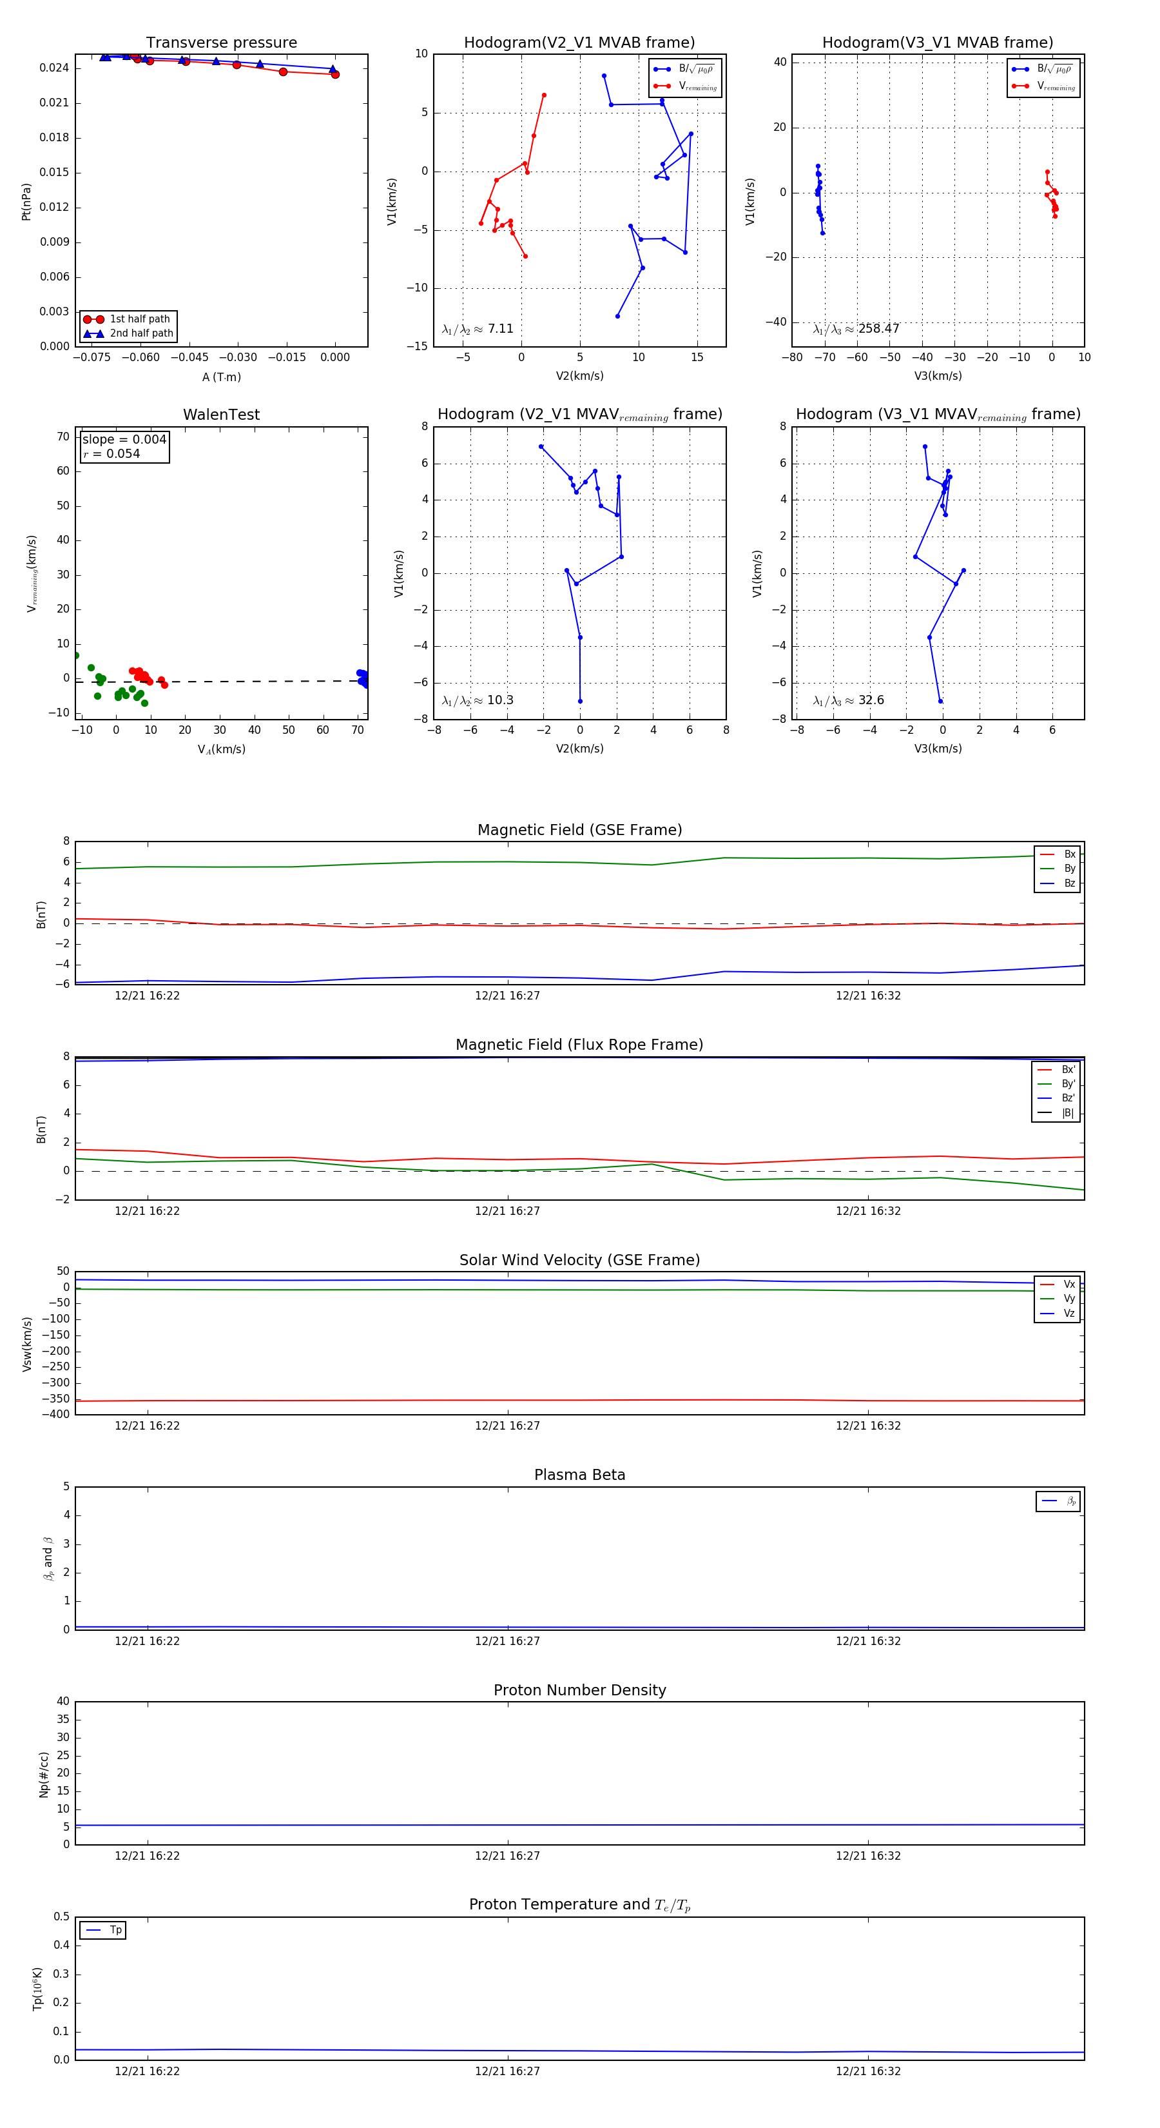
Task: Click the 'βp and β' axis label
Action: tap(48, 1558)
